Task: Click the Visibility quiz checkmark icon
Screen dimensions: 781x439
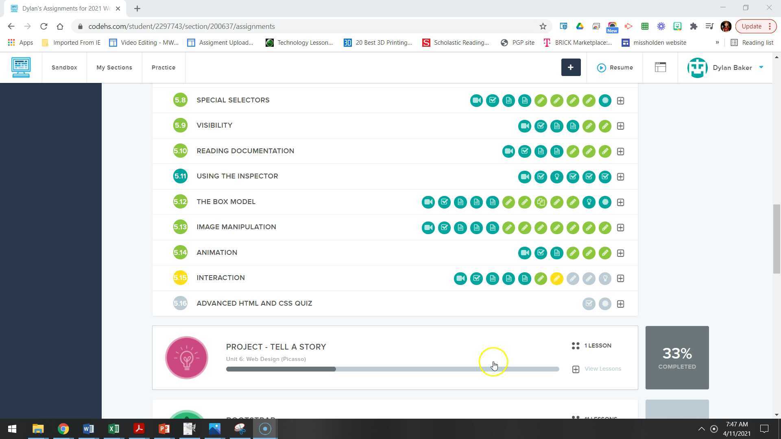Action: coord(541,126)
